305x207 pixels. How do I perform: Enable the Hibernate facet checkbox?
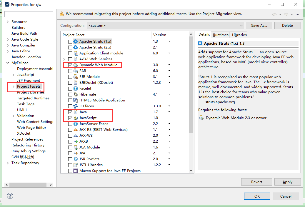[70, 95]
